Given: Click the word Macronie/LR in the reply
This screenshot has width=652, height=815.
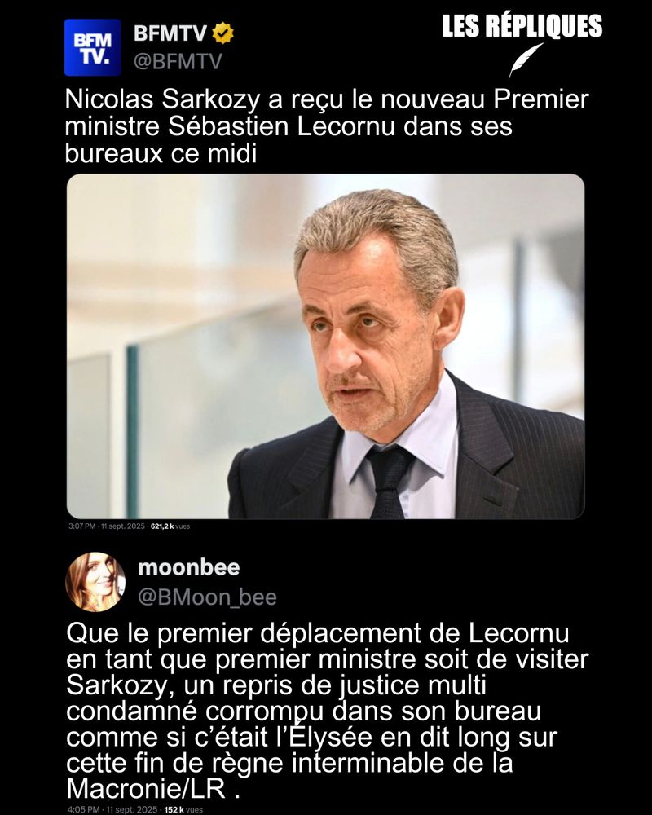Looking at the screenshot, I should [146, 789].
